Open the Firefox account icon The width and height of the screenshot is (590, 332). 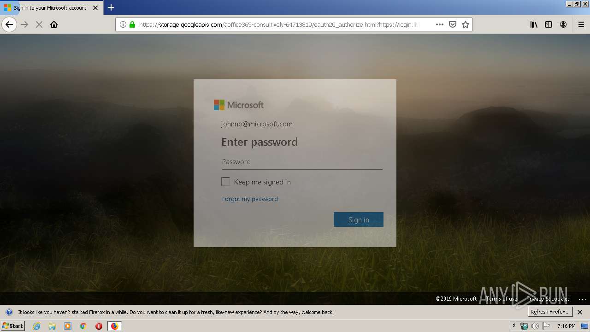point(563,24)
